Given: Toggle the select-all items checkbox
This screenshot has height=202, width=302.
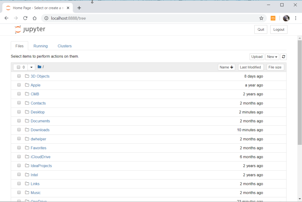Looking at the screenshot, I should 19,67.
